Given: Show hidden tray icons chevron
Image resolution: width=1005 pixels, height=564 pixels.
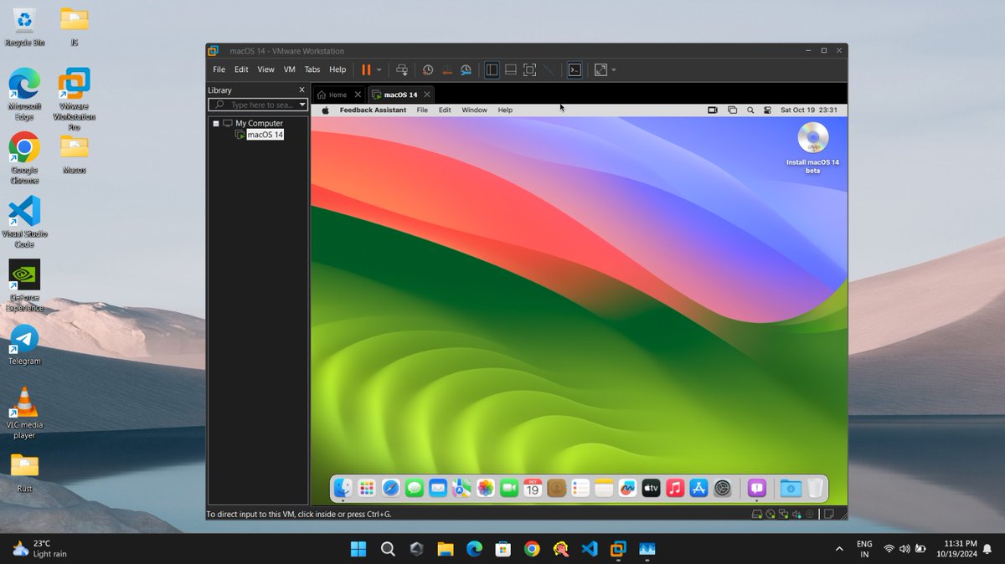Looking at the screenshot, I should point(839,549).
